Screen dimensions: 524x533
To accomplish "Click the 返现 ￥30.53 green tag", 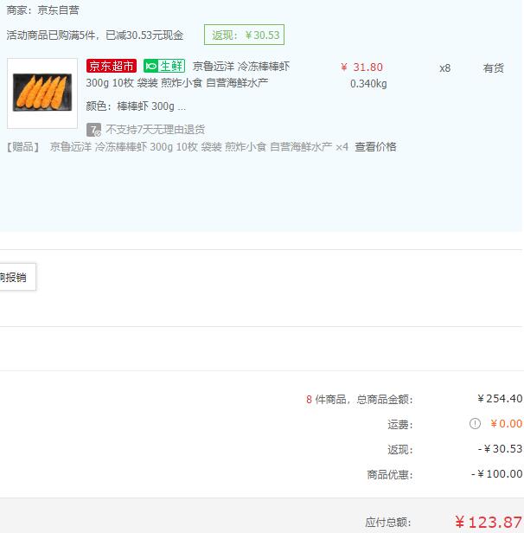I will pos(244,35).
